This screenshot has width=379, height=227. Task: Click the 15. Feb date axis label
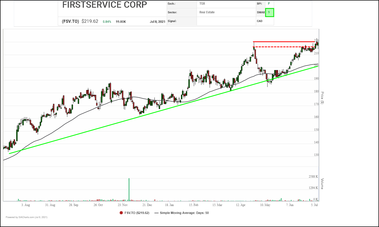tap(194, 205)
